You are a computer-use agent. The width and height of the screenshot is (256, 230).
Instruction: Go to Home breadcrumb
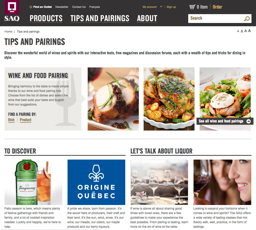tap(8, 32)
